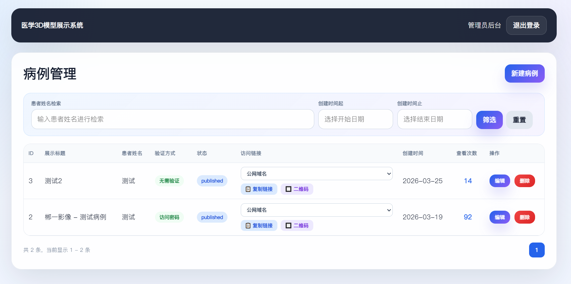This screenshot has width=571, height=284.
Task: Expand 公网域名 dropdown for 郴一影像 row
Action: pyautogui.click(x=316, y=210)
